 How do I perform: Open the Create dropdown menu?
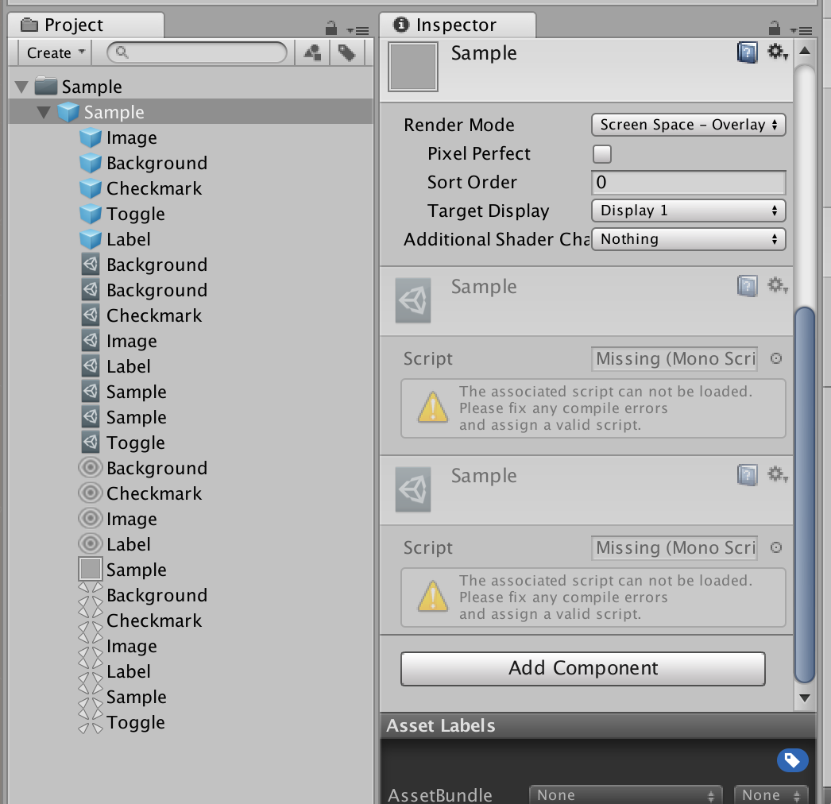click(55, 52)
